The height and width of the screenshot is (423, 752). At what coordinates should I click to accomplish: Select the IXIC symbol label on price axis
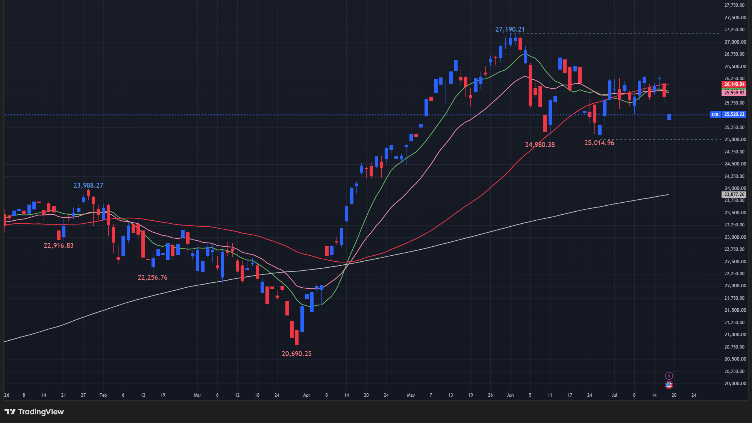coord(716,114)
